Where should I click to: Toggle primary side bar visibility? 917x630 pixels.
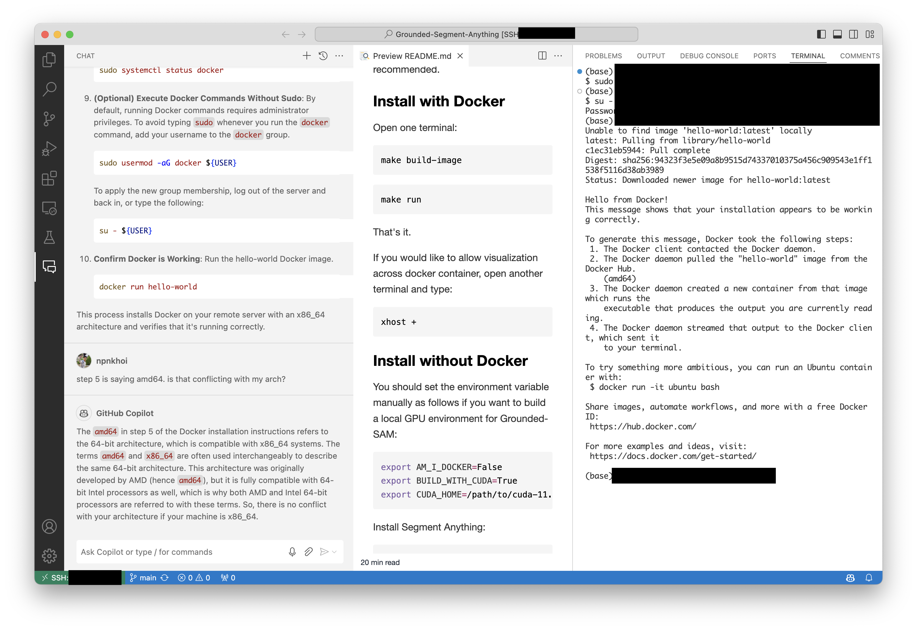821,34
